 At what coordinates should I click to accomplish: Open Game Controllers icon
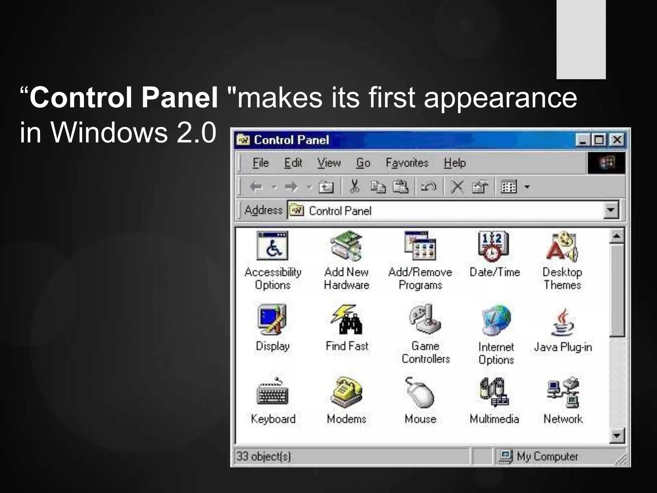point(425,320)
